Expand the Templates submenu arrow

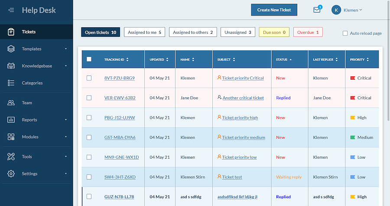[66, 49]
